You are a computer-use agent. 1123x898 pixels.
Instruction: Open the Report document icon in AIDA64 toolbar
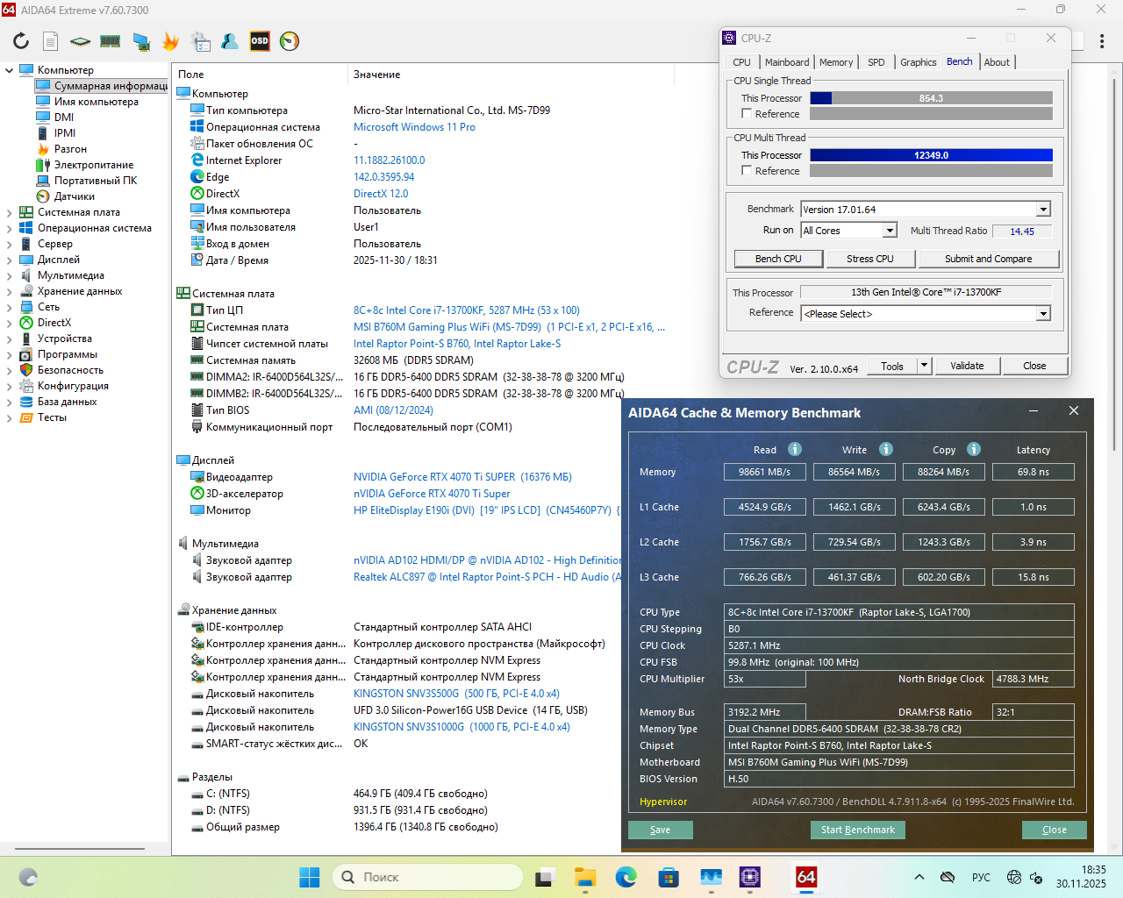51,41
